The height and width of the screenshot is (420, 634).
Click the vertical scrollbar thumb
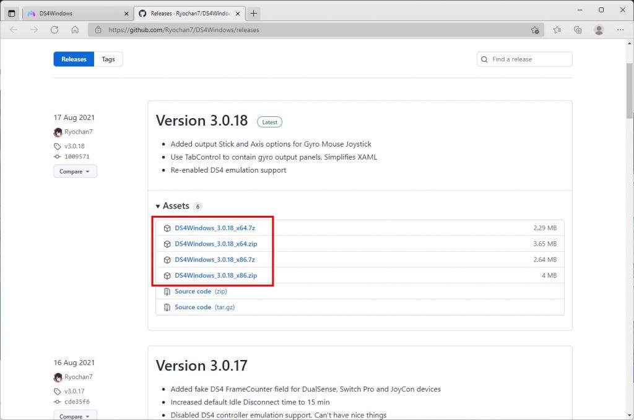[x=630, y=91]
